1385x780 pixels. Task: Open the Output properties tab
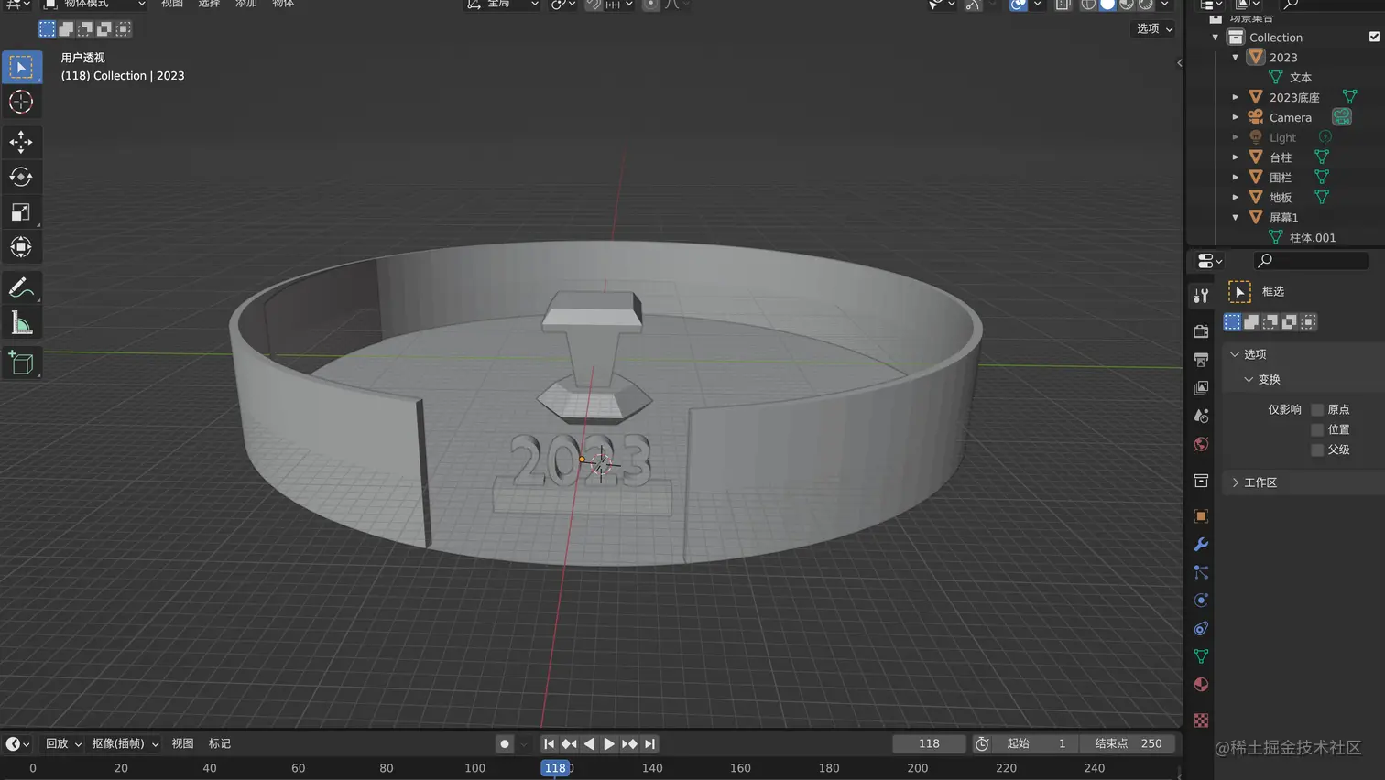[1201, 360]
